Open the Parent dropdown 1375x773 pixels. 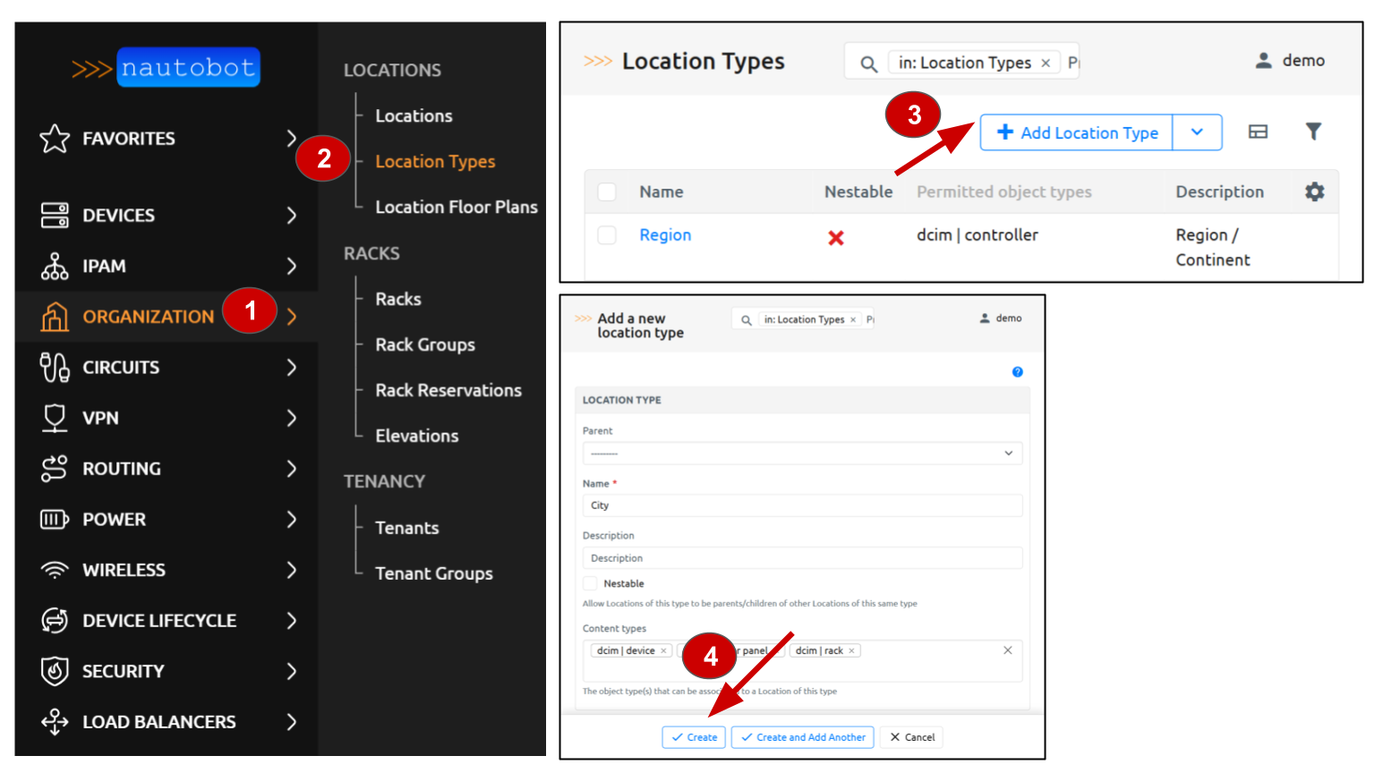pos(801,453)
